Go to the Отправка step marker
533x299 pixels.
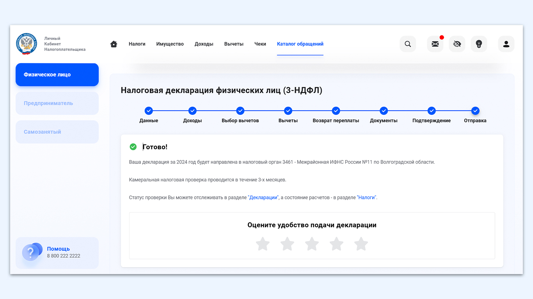coord(475,111)
